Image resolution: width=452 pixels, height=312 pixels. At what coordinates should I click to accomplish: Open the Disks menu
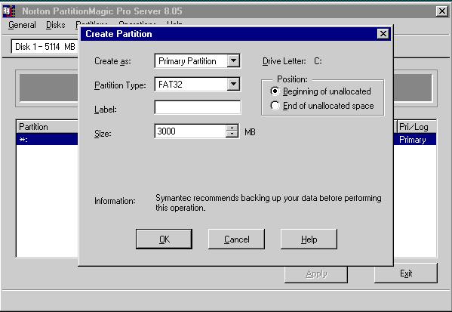point(55,25)
